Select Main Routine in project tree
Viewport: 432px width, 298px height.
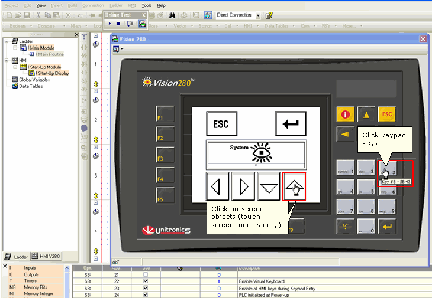coord(50,54)
